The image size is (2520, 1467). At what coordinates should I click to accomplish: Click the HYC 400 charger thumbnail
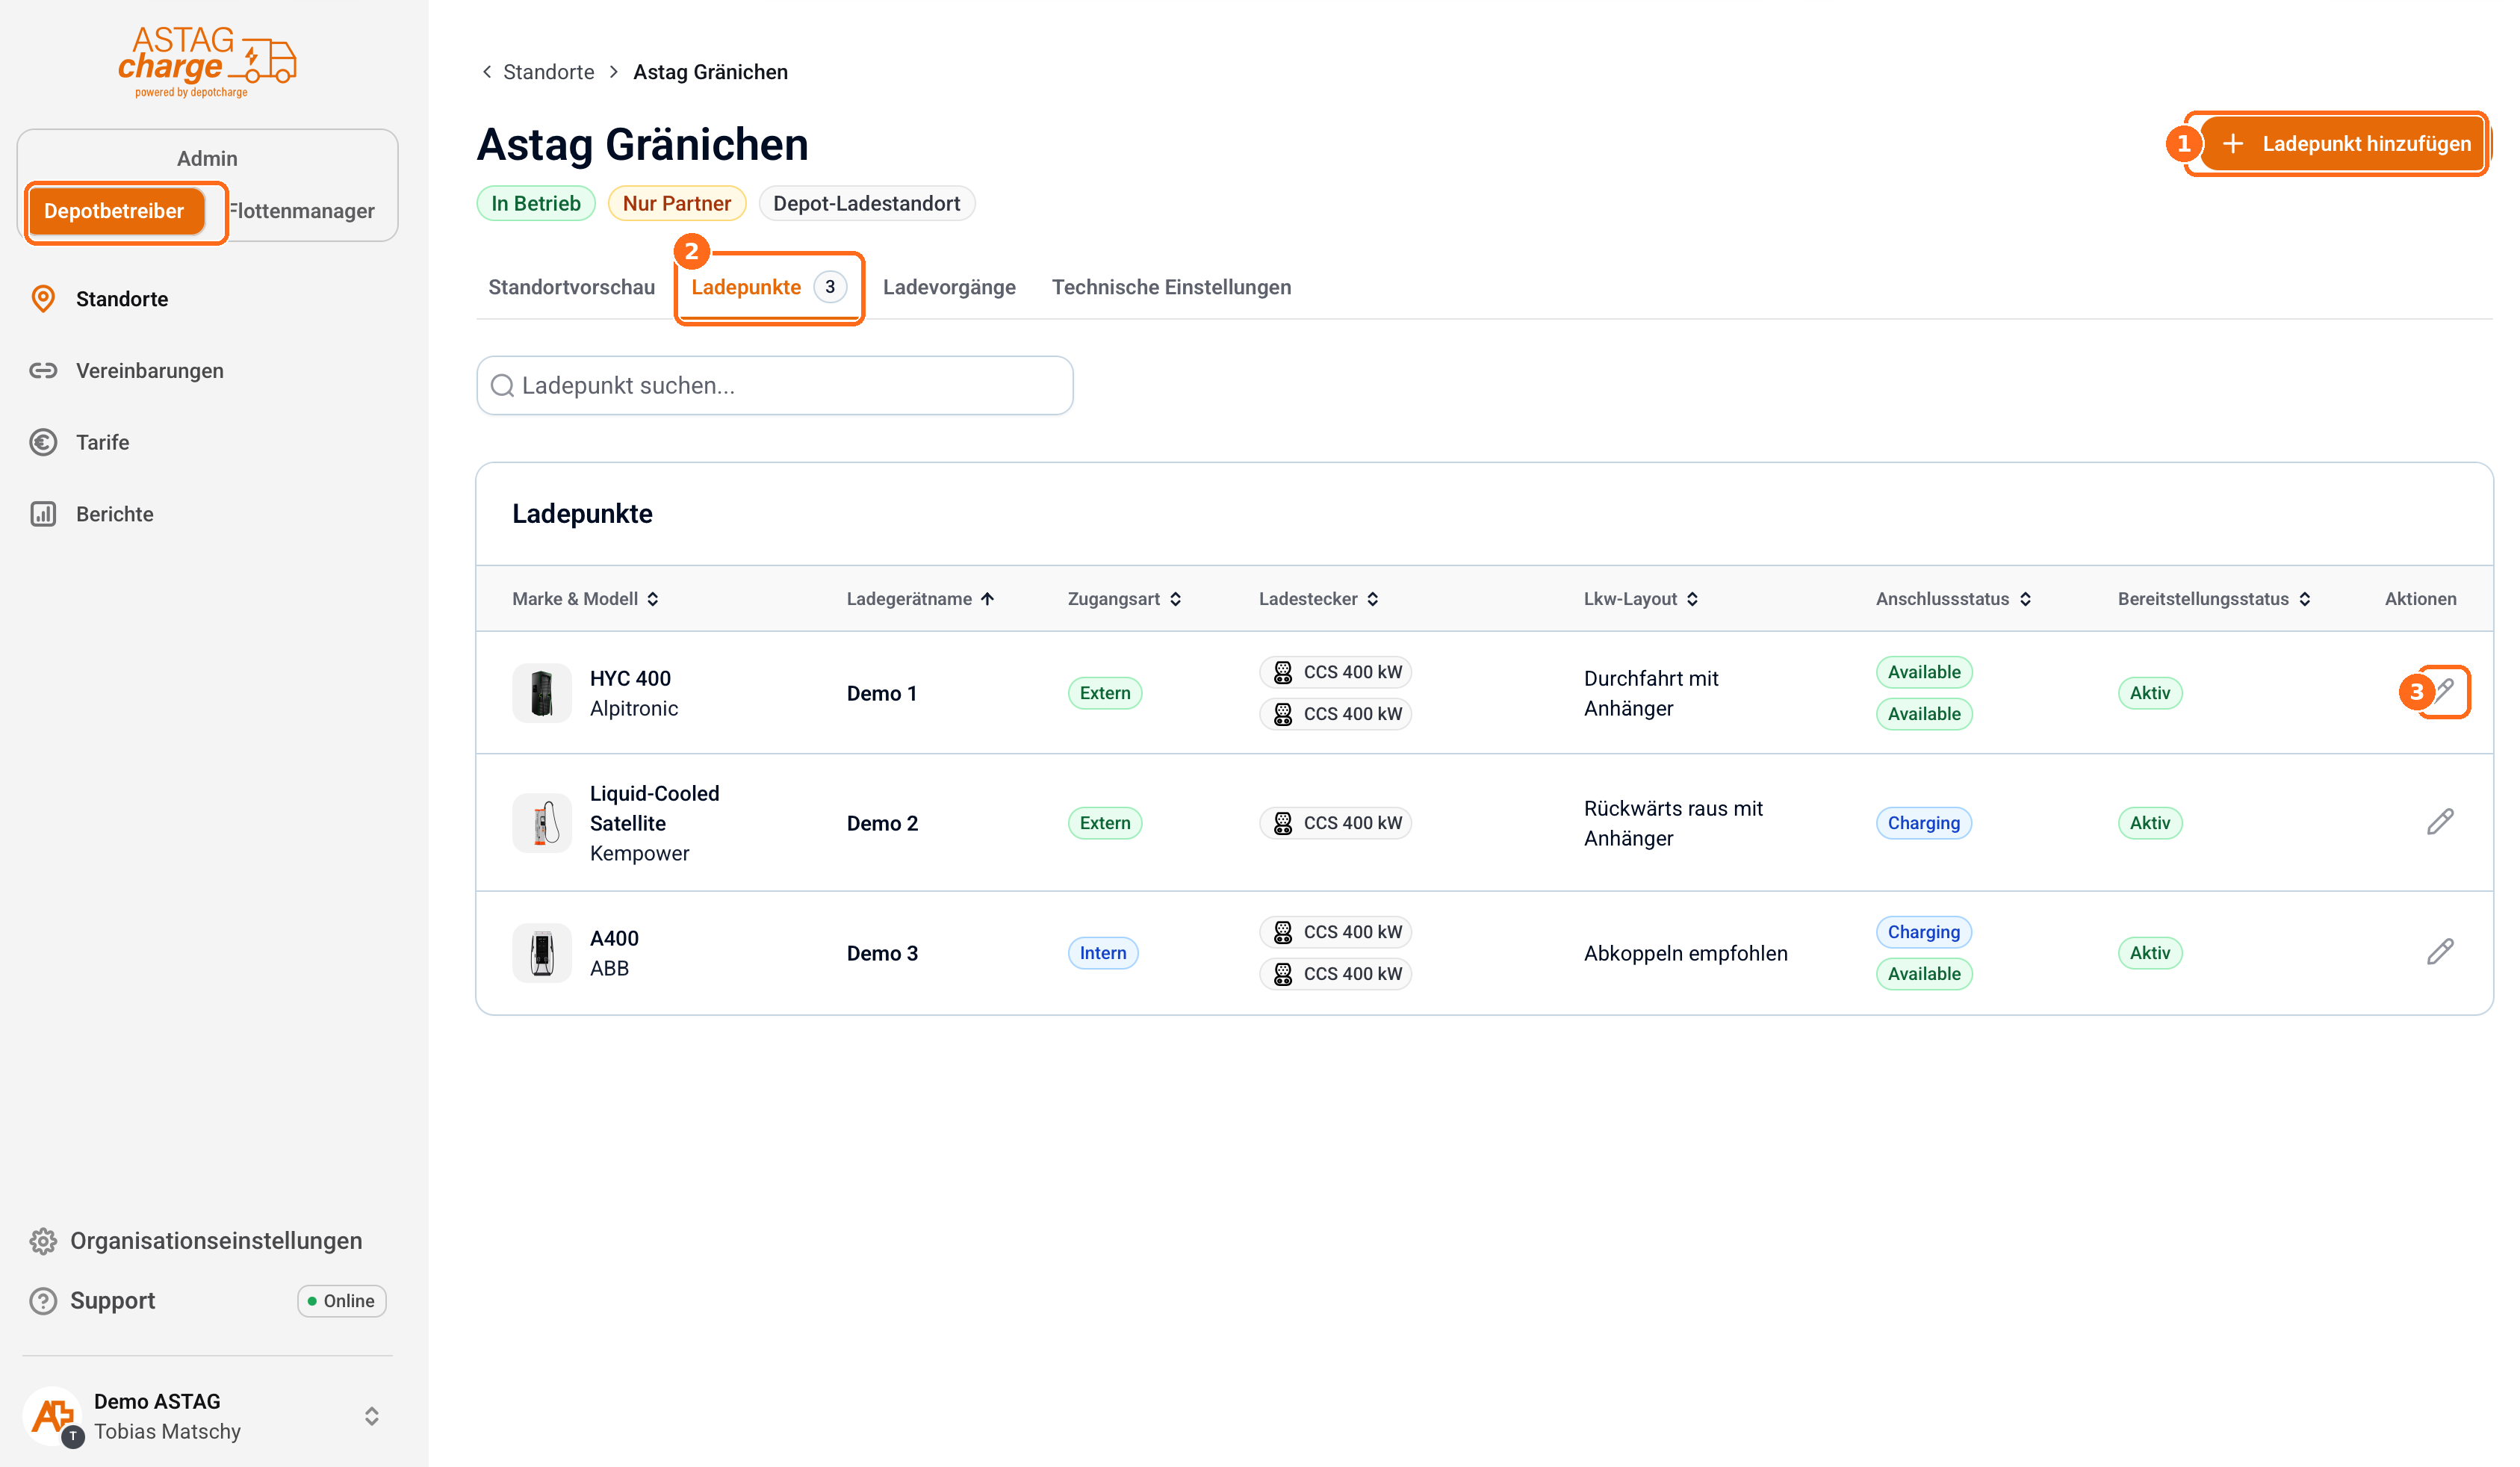tap(542, 693)
